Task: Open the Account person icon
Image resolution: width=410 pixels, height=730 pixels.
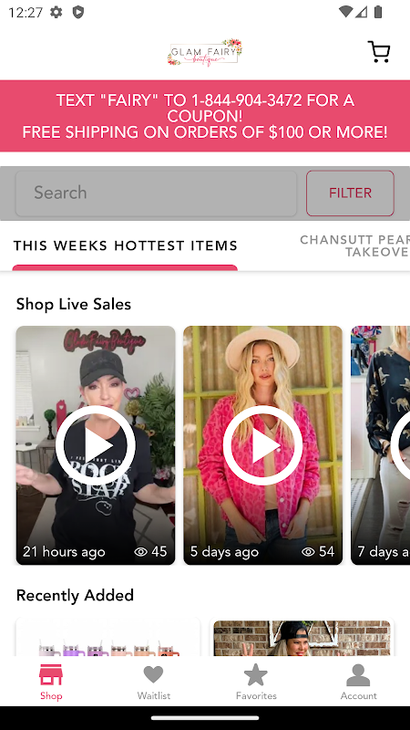Action: pyautogui.click(x=358, y=675)
